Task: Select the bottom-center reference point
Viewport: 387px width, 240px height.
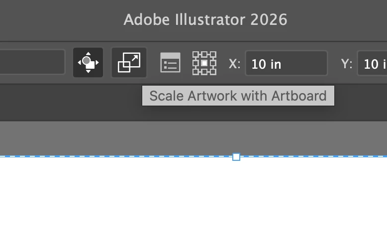Action: coord(204,72)
